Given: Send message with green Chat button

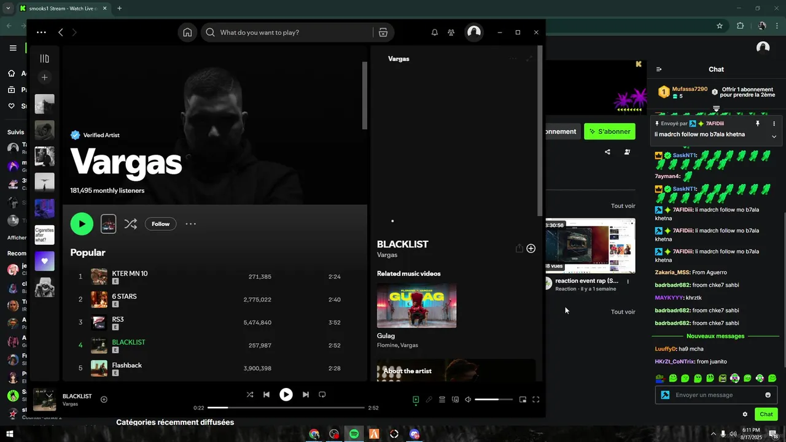Looking at the screenshot, I should click(x=766, y=414).
